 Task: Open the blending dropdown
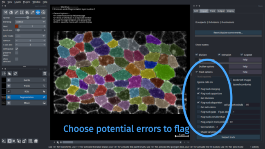pos(30,22)
